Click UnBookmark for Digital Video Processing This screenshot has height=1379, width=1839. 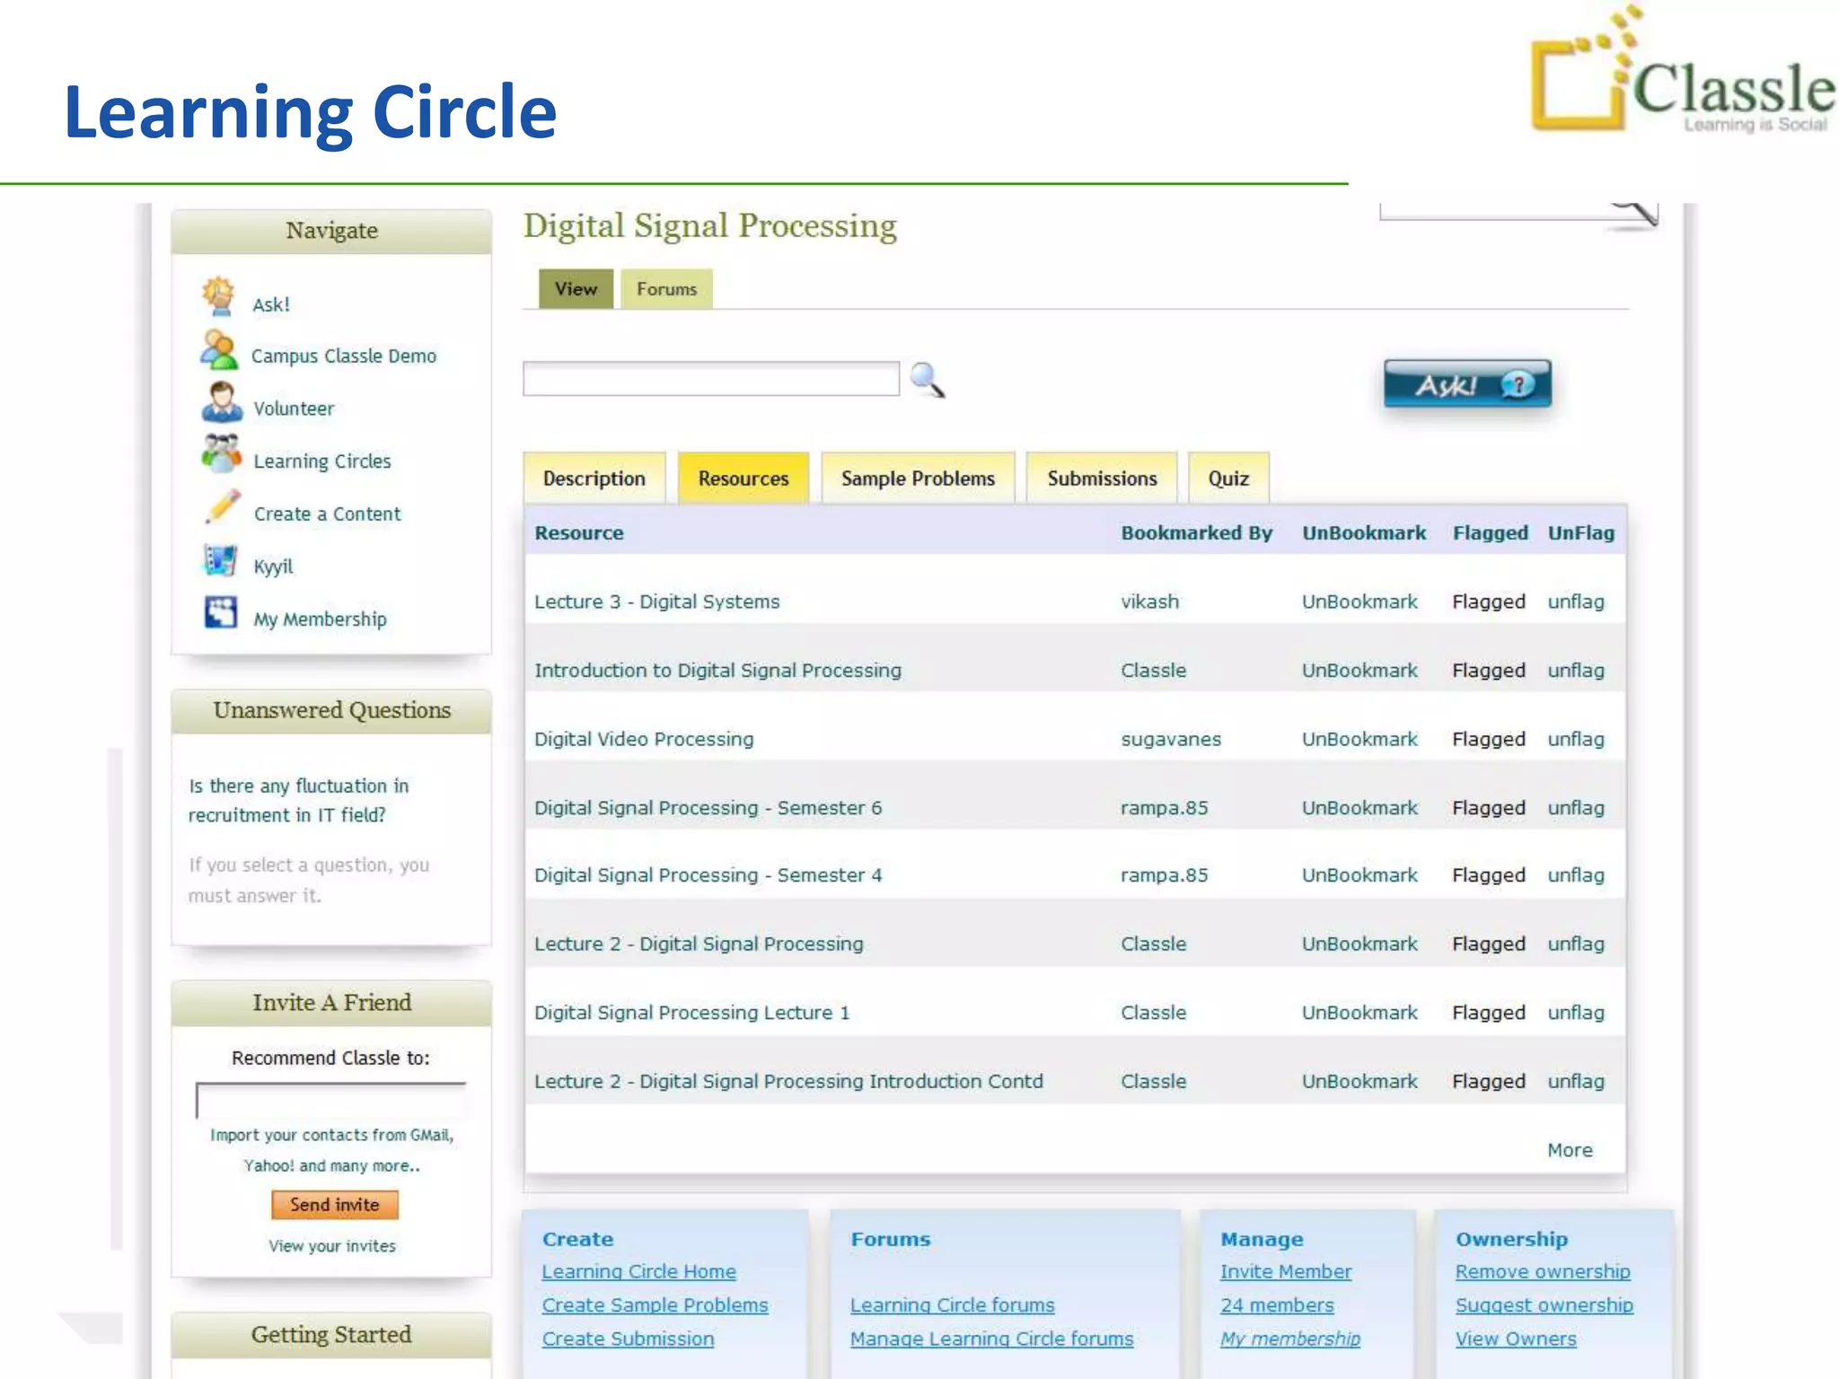[1359, 739]
